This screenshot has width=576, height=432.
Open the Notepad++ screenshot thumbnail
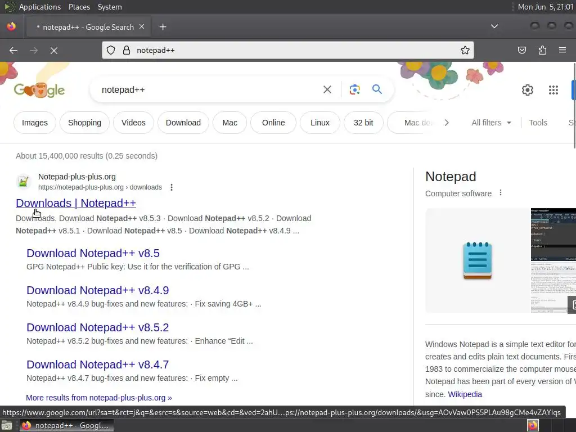point(553,260)
